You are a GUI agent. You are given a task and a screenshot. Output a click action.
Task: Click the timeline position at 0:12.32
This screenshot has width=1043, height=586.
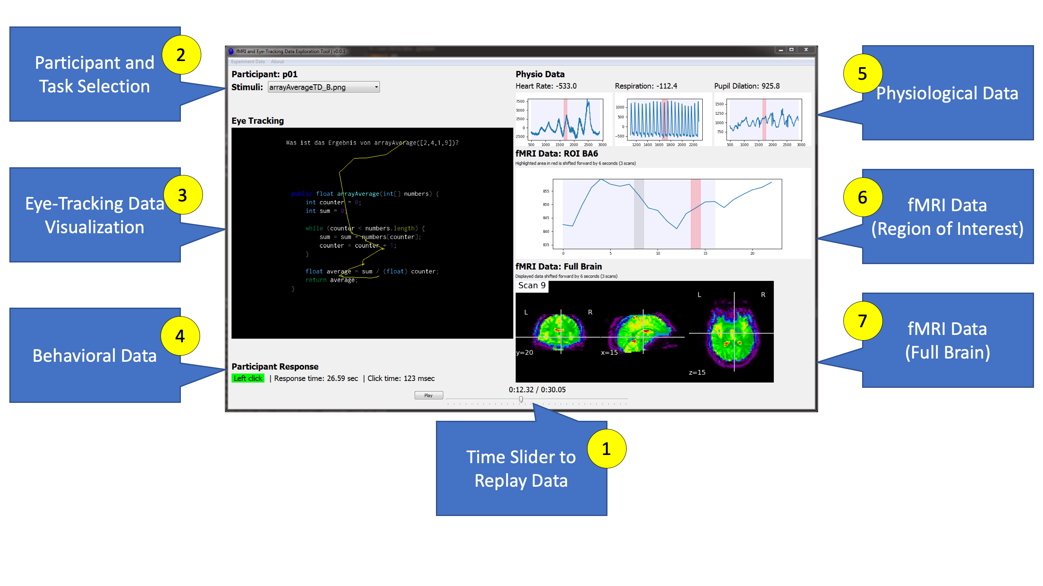pyautogui.click(x=520, y=399)
